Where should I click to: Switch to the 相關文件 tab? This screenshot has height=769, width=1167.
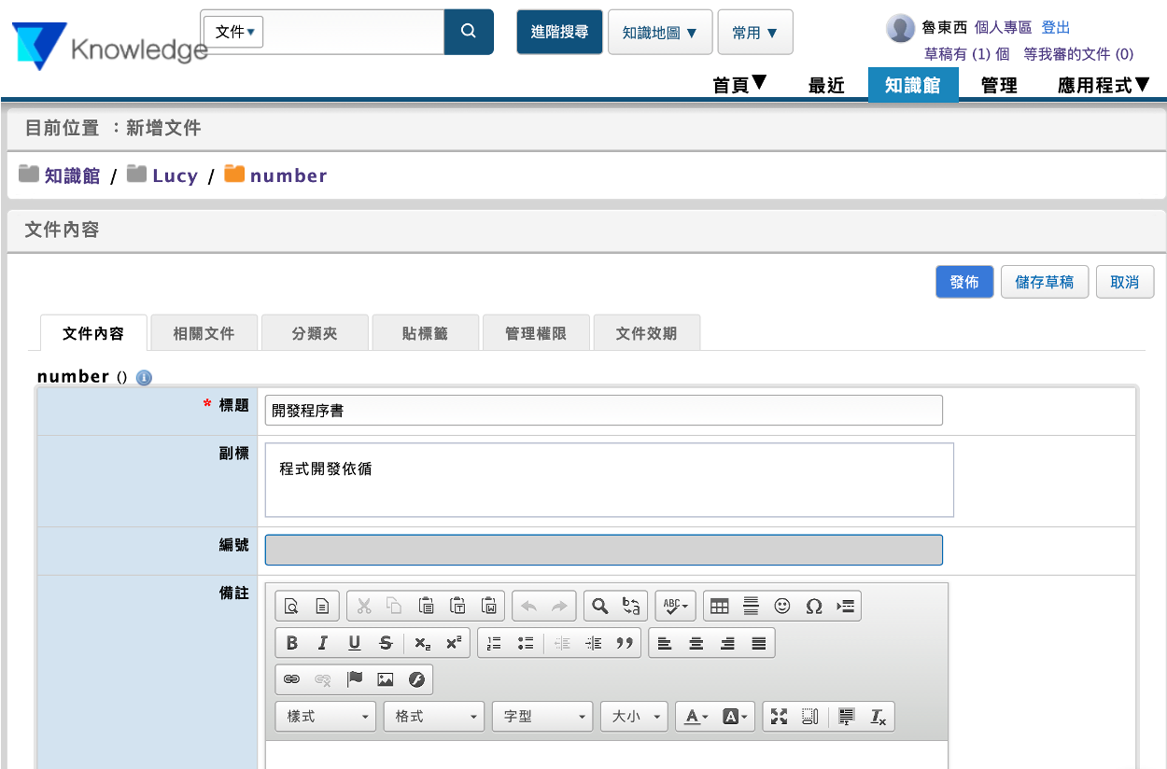[x=204, y=333]
